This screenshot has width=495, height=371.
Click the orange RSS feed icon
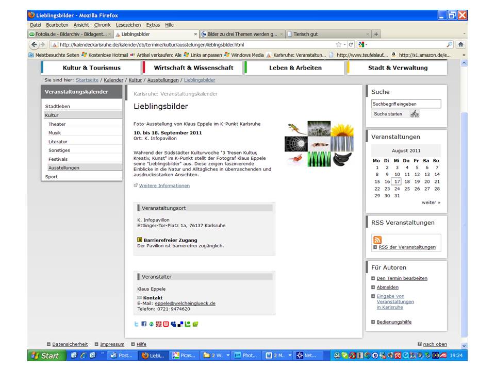click(x=377, y=240)
